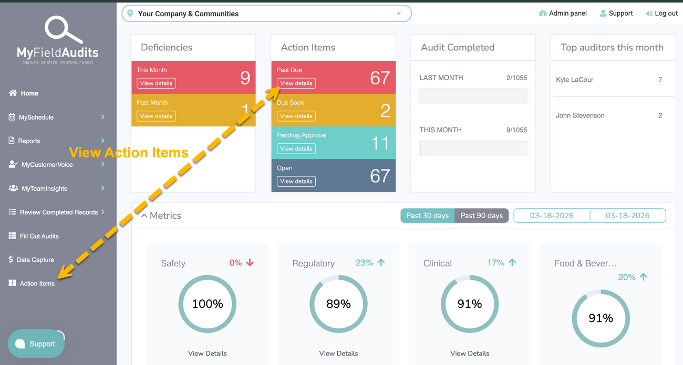The width and height of the screenshot is (683, 365).
Task: Click the Safety 100% progress ring
Action: [x=207, y=304]
